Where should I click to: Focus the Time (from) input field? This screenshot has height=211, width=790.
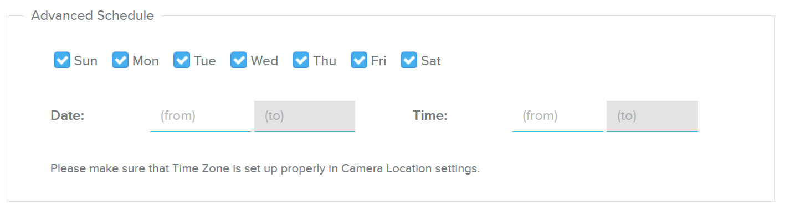click(558, 116)
